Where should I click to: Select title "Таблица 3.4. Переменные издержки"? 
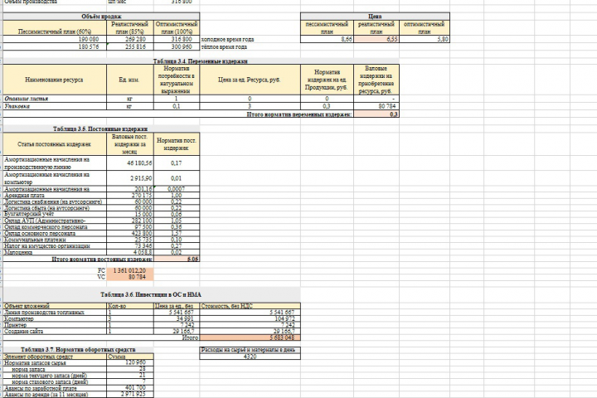[x=201, y=61]
